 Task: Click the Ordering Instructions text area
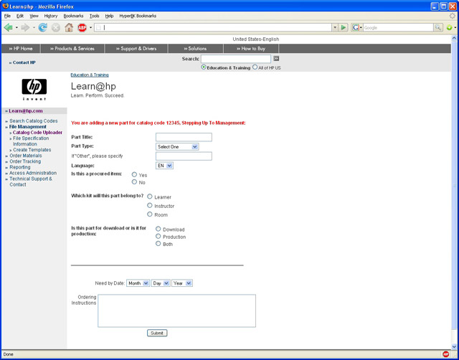click(177, 311)
